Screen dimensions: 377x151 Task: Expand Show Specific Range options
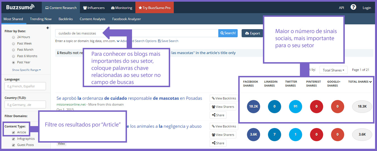26,70
